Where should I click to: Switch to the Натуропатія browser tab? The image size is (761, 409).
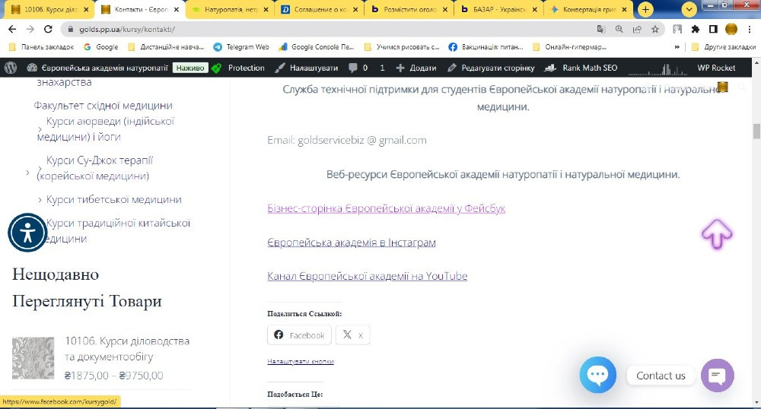(x=231, y=9)
